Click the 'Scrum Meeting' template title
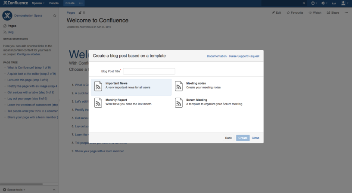Screen dimensions: 352x193 point(196,100)
